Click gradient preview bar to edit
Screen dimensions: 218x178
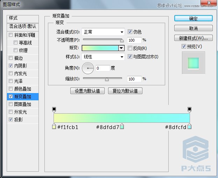(x=100, y=48)
